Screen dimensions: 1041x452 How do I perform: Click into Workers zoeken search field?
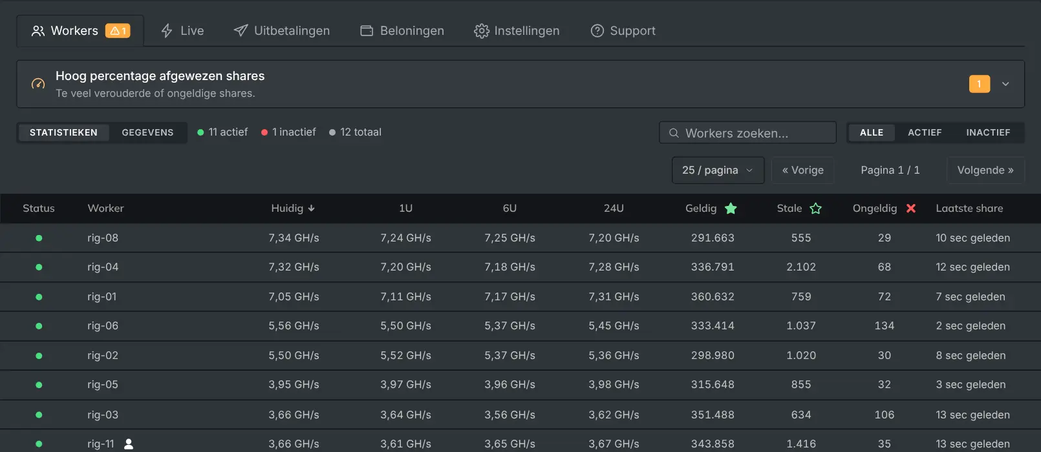pos(748,133)
